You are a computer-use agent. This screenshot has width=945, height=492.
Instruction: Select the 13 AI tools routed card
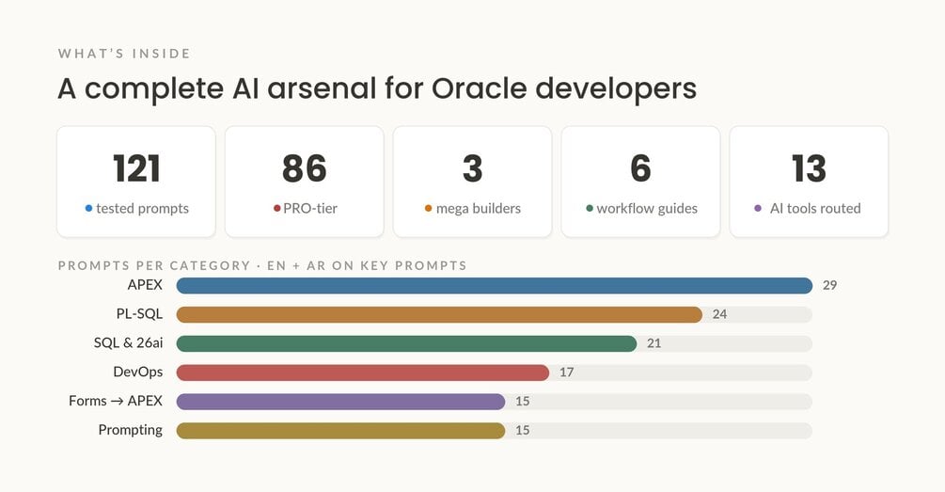pos(809,182)
